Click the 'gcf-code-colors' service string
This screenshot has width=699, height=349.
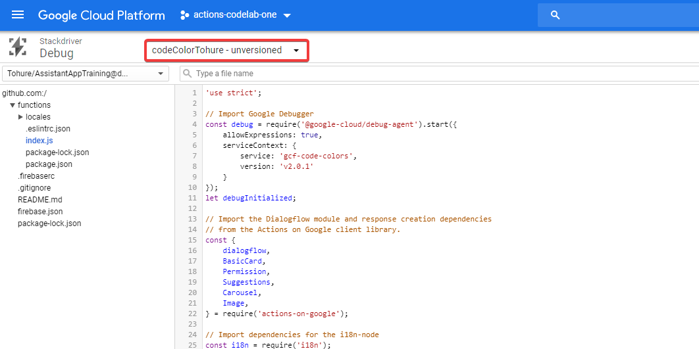pyautogui.click(x=317, y=156)
